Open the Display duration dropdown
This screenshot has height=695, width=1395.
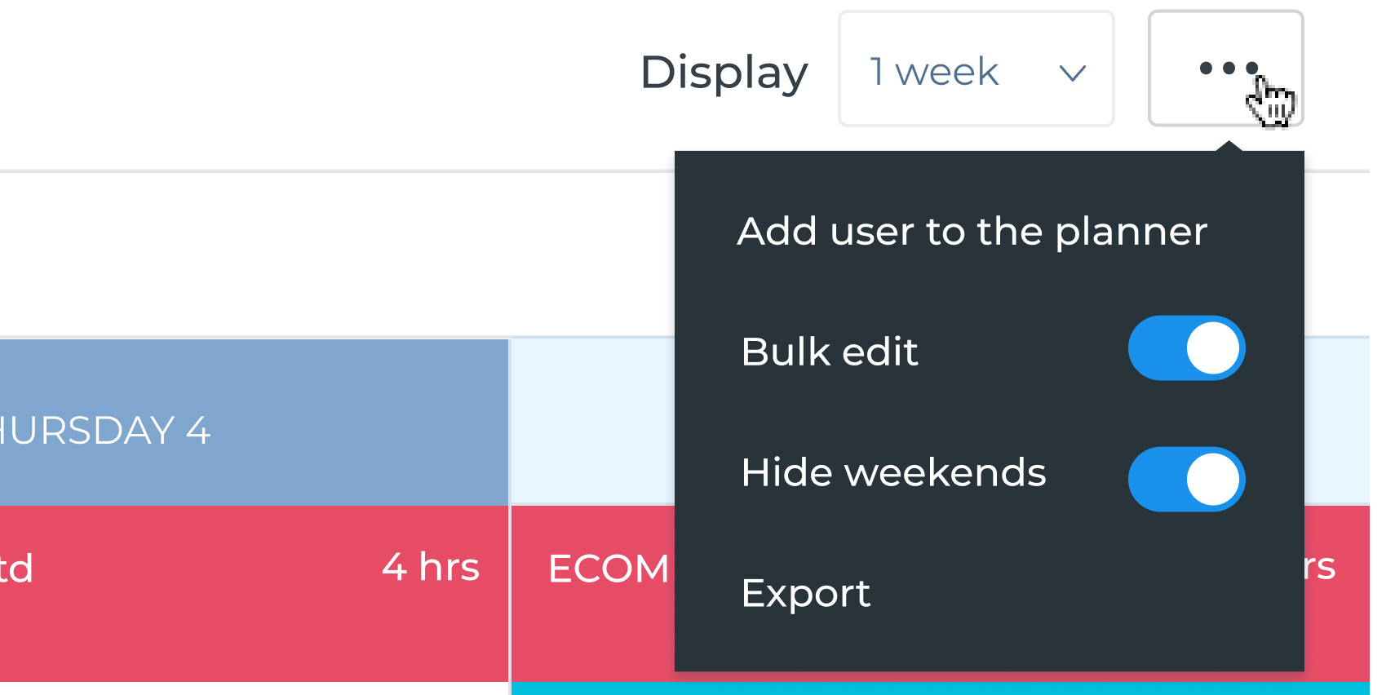click(x=976, y=69)
